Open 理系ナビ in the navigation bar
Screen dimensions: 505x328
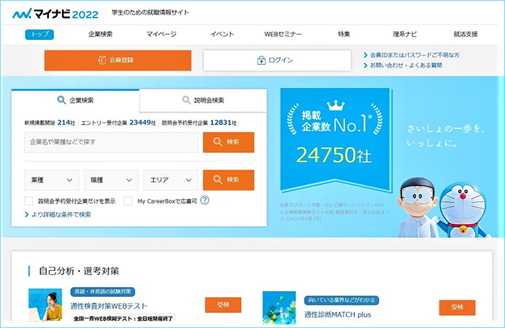pyautogui.click(x=405, y=34)
